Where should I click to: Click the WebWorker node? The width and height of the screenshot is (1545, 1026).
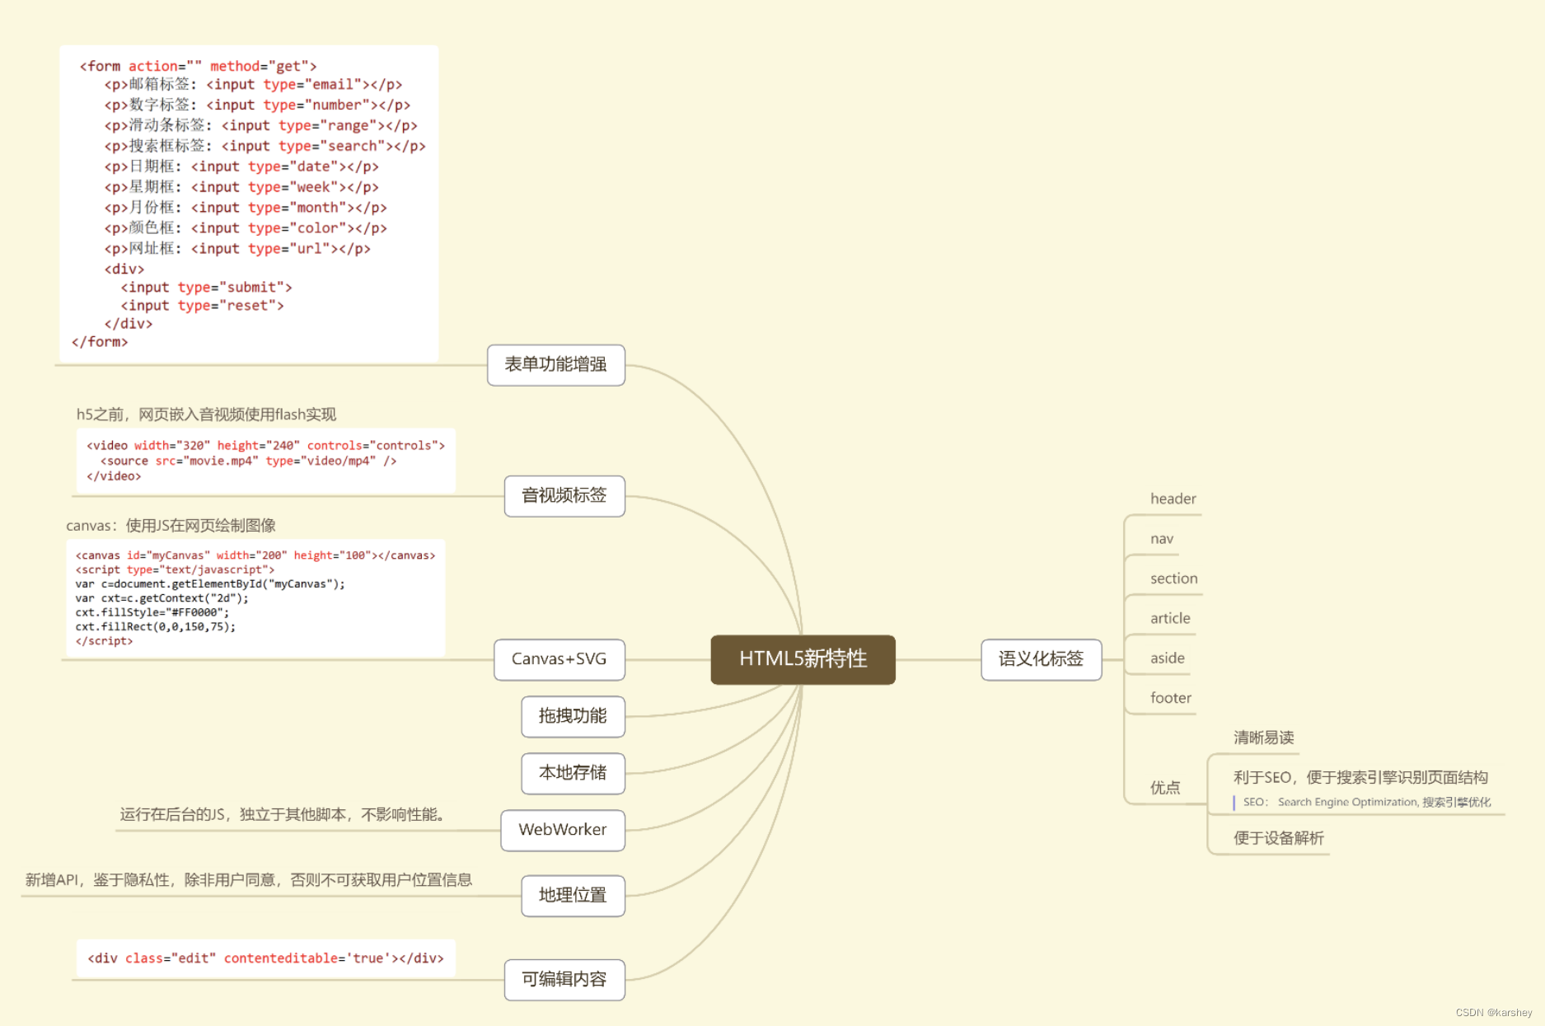tap(563, 830)
